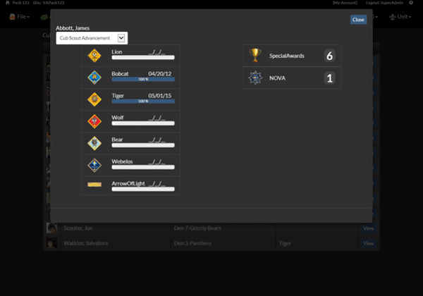The height and width of the screenshot is (296, 423).
Task: Click the Lion rank label
Action: coord(117,51)
